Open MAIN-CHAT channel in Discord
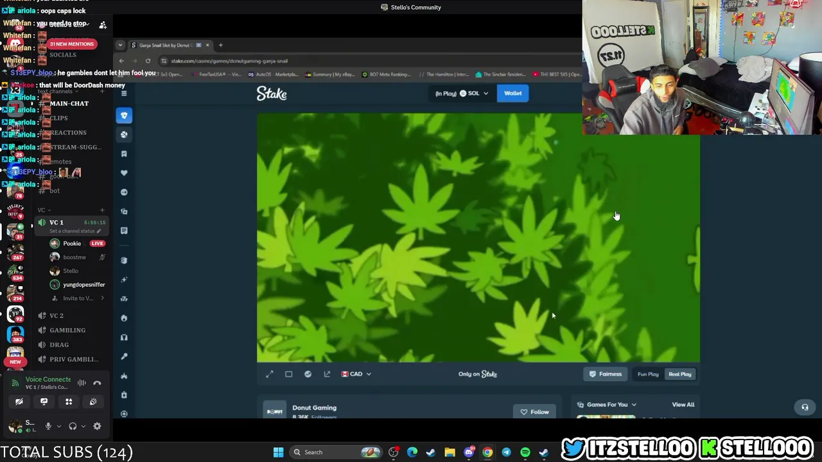Viewport: 822px width, 462px height. (x=69, y=103)
